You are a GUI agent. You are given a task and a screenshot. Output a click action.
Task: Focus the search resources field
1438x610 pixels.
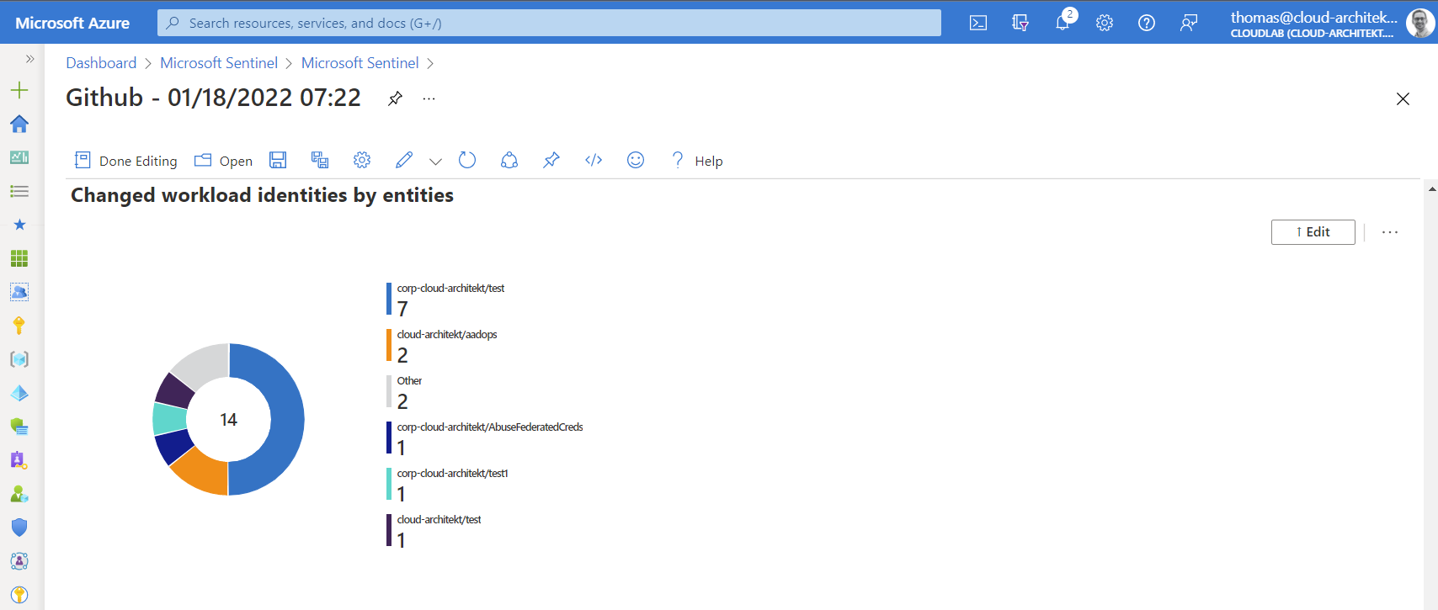click(x=549, y=23)
